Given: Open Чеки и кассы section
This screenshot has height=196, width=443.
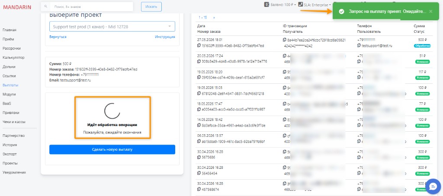Looking at the screenshot, I should coord(14,122).
